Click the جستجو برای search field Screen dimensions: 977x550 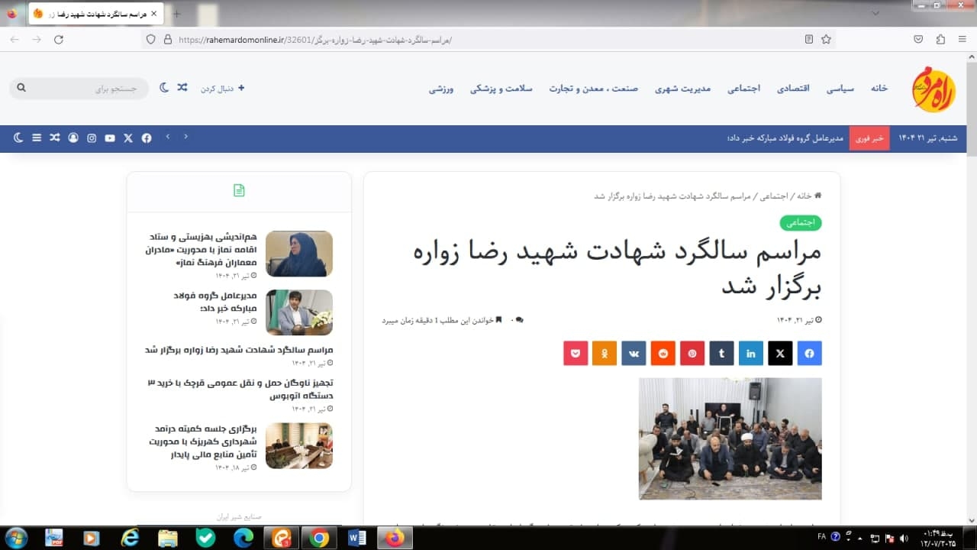[79, 89]
